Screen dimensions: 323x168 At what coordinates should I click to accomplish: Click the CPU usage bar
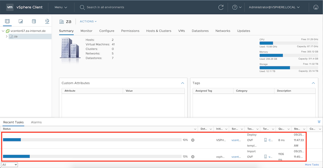pyautogui.click(x=289, y=43)
